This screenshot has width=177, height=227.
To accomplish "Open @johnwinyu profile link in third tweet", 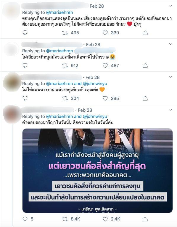I will (95, 84).
